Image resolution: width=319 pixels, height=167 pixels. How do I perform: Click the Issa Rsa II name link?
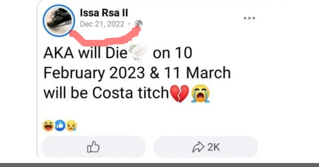coord(104,13)
